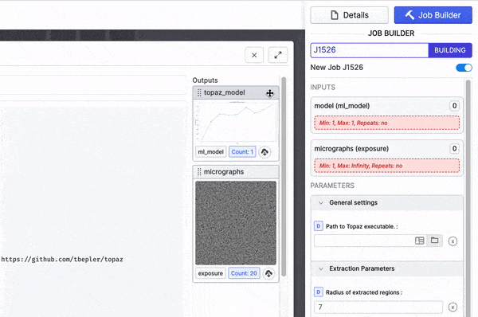Click the D icon beside Path to Topaz executable

coord(318,226)
